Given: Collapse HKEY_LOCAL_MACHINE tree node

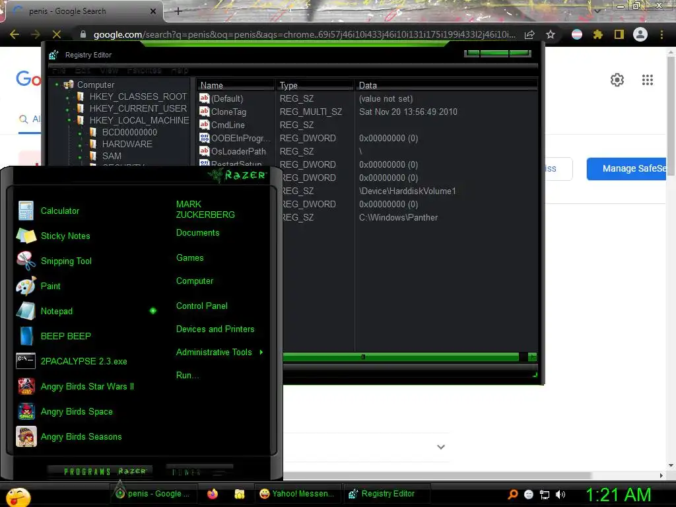Looking at the screenshot, I should pos(69,121).
